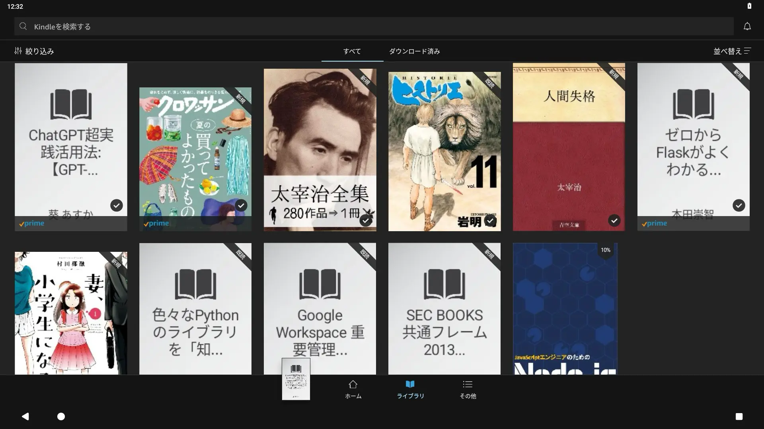Click the 10% progress badge on Node.js
Viewport: 764px width, 429px height.
click(606, 250)
